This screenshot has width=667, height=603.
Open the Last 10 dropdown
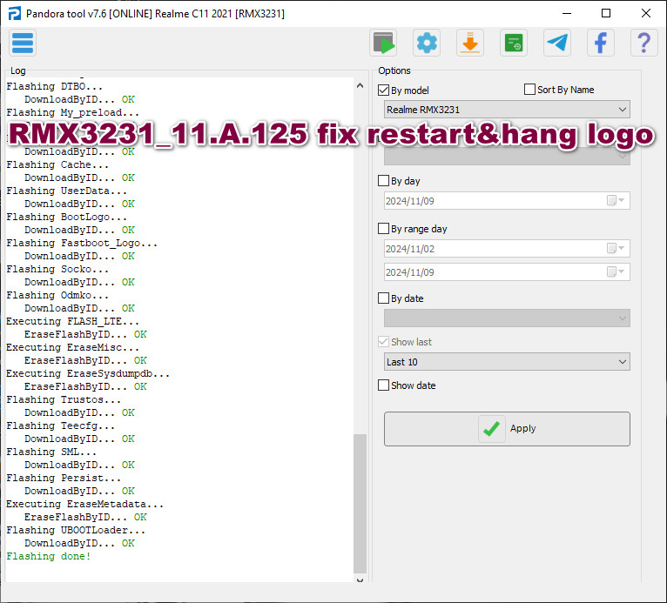coord(507,362)
